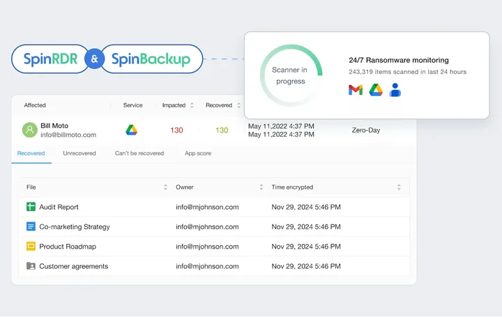
Task: Click Bill Moto's green avatar icon
Action: [x=29, y=130]
